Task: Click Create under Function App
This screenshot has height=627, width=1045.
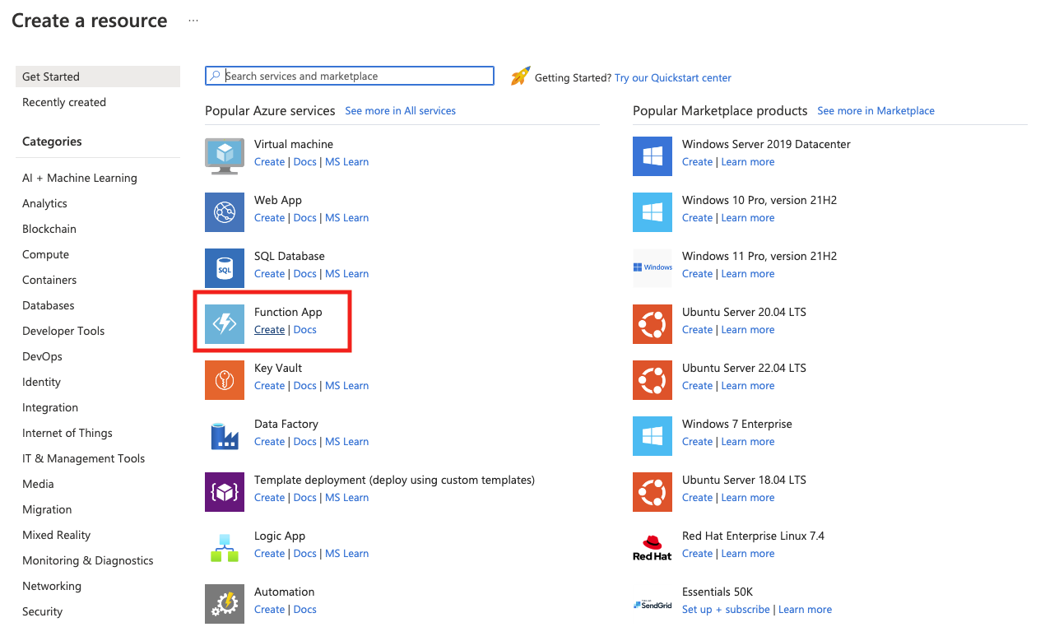Action: coord(269,330)
